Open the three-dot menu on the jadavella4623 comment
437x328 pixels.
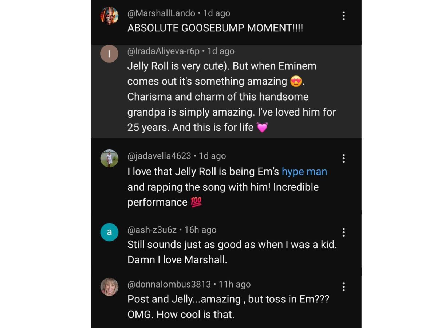[x=343, y=158]
